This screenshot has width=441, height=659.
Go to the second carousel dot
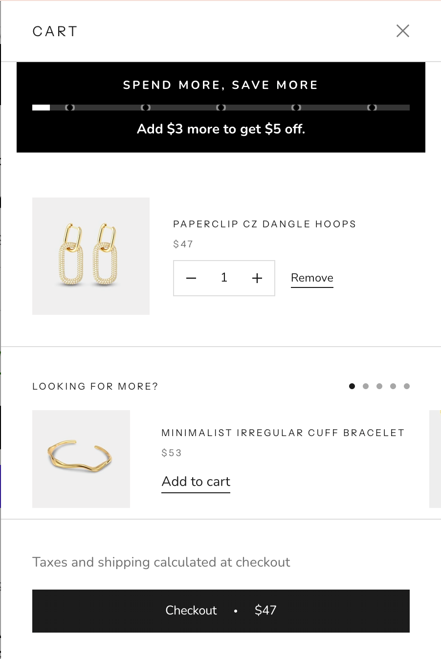coord(366,386)
